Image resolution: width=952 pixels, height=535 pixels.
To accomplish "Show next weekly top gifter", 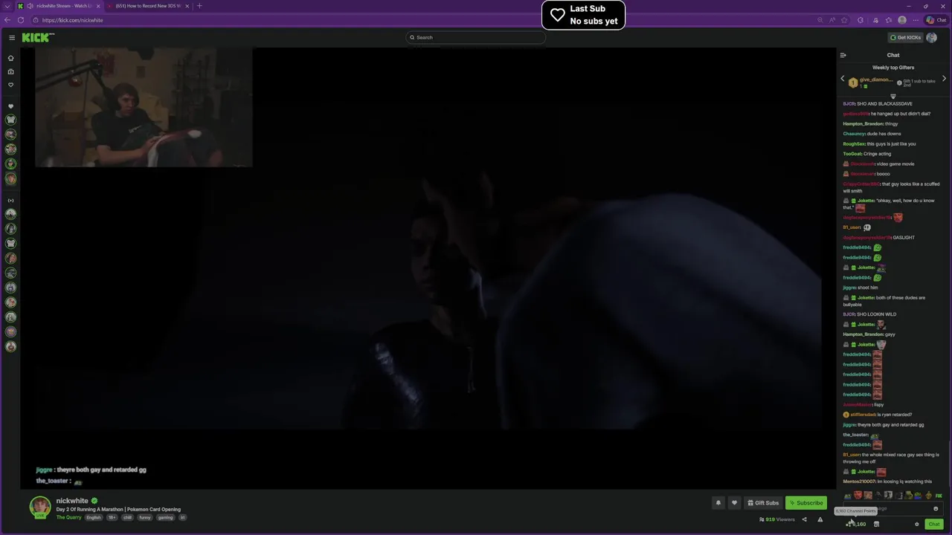I will pyautogui.click(x=944, y=79).
